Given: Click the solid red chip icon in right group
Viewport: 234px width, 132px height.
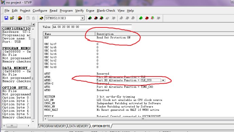Looking at the screenshot, I should [147, 18].
